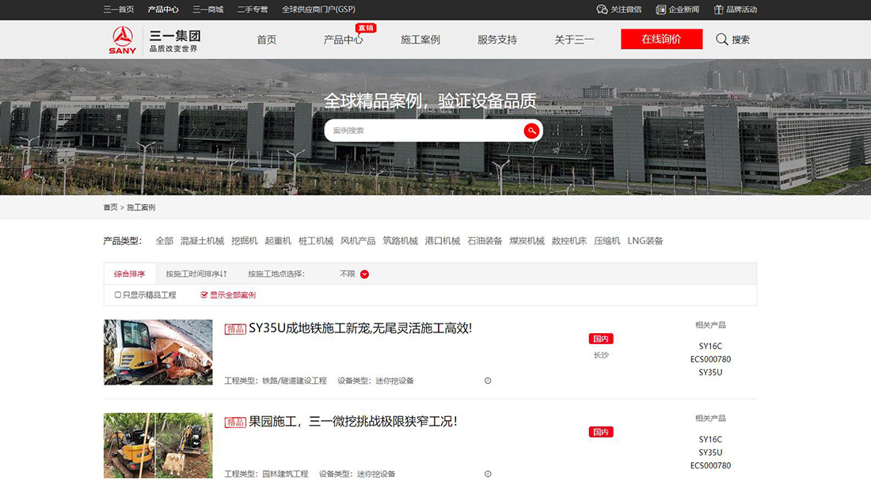Click the 案例搜索 input field
Image resolution: width=871 pixels, height=489 pixels.
(x=425, y=131)
